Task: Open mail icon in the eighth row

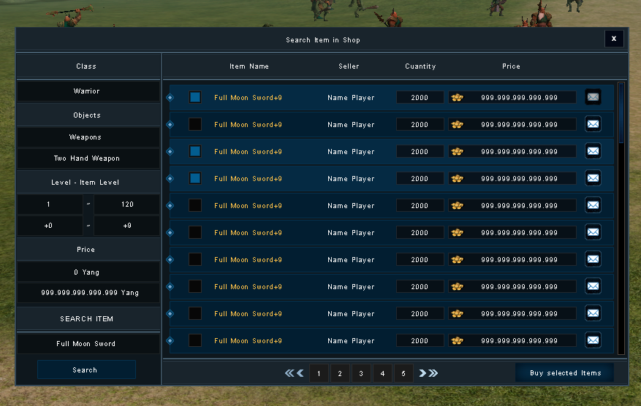Action: (593, 286)
